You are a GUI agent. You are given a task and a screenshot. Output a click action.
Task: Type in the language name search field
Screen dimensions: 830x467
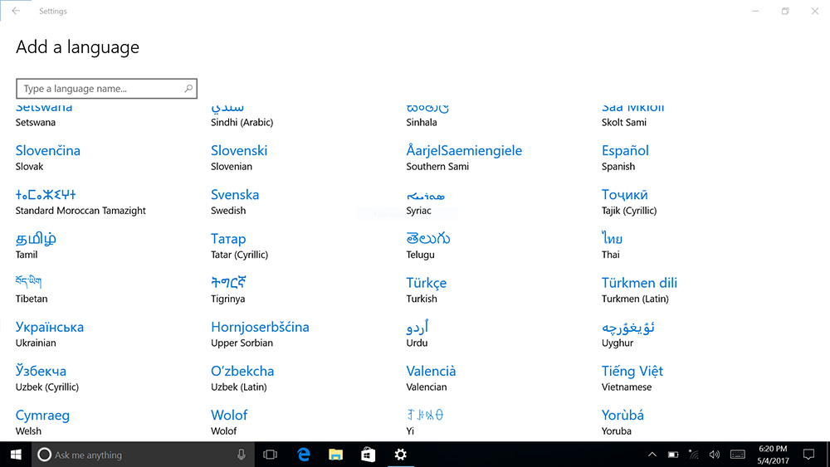tap(100, 89)
